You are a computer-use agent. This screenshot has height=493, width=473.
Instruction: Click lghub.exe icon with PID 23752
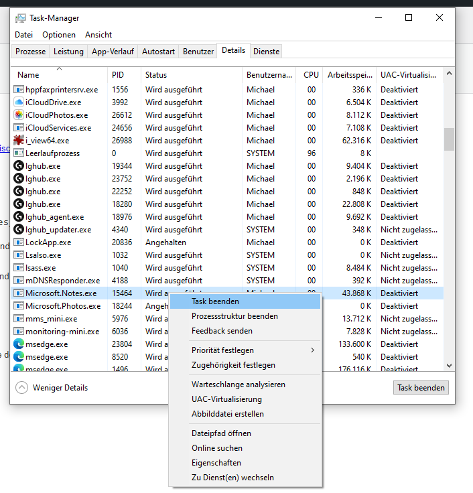[19, 179]
